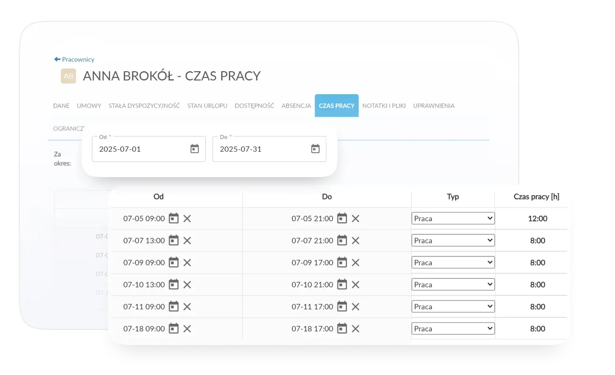Image resolution: width=615 pixels, height=375 pixels.
Task: Delete the 07-11 work entry start time
Action: [x=187, y=306]
